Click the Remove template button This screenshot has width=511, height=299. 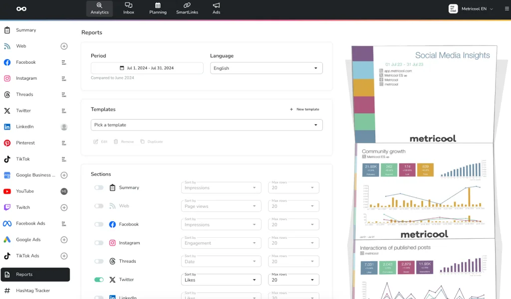click(x=124, y=142)
